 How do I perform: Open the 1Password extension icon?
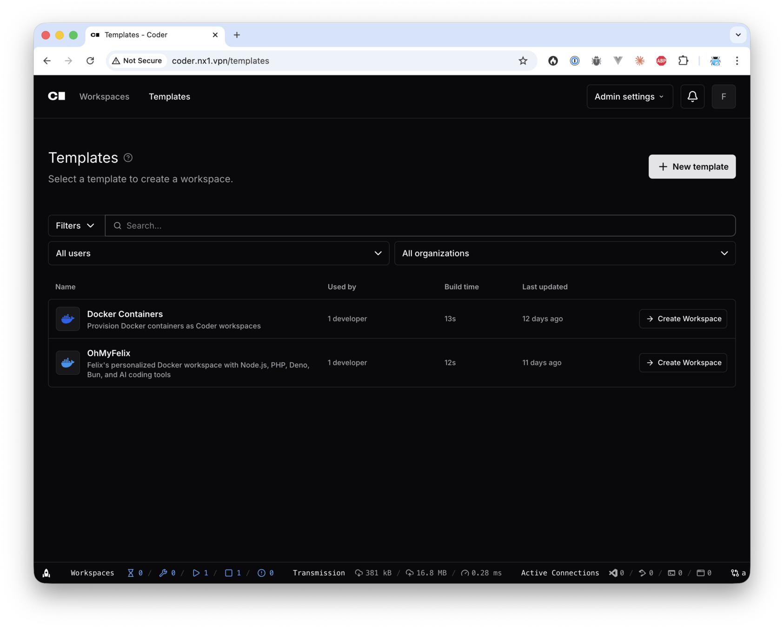(575, 60)
